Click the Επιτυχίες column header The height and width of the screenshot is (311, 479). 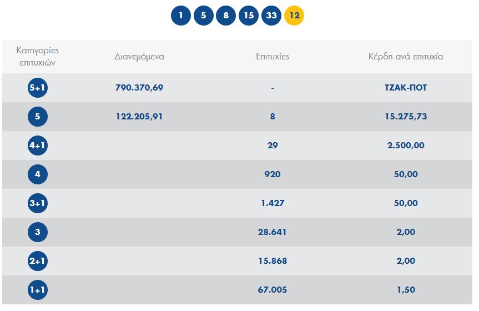click(273, 57)
